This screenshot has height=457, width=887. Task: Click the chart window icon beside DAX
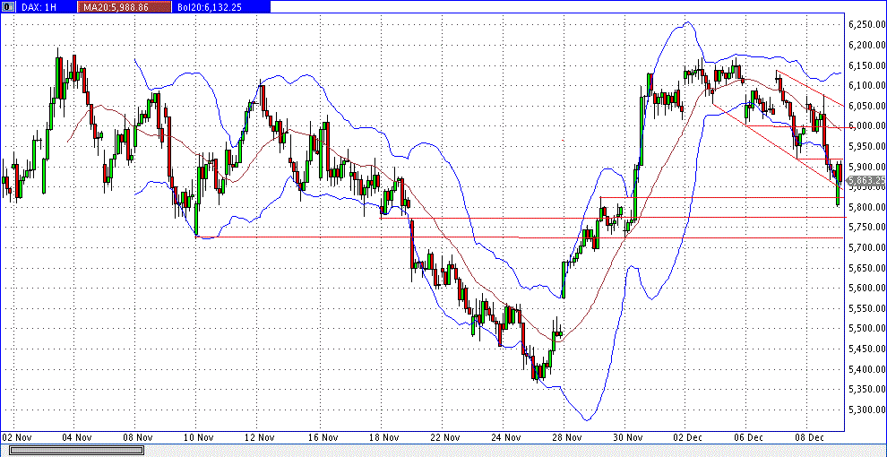[8, 6]
